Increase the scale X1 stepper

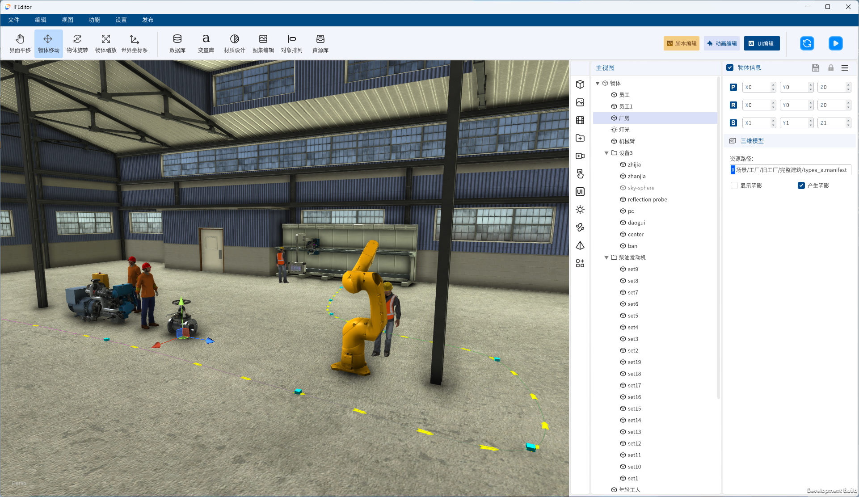click(x=773, y=121)
